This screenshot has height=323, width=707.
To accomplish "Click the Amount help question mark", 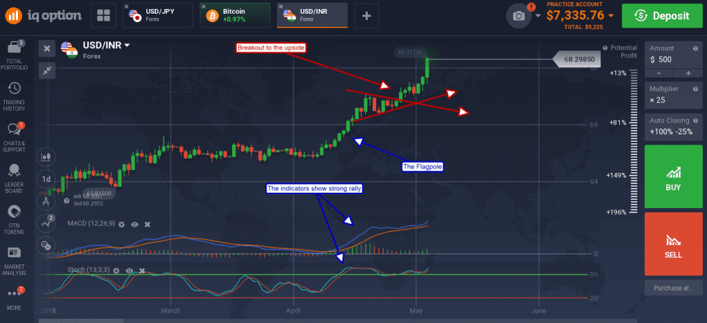I will 695,49.
